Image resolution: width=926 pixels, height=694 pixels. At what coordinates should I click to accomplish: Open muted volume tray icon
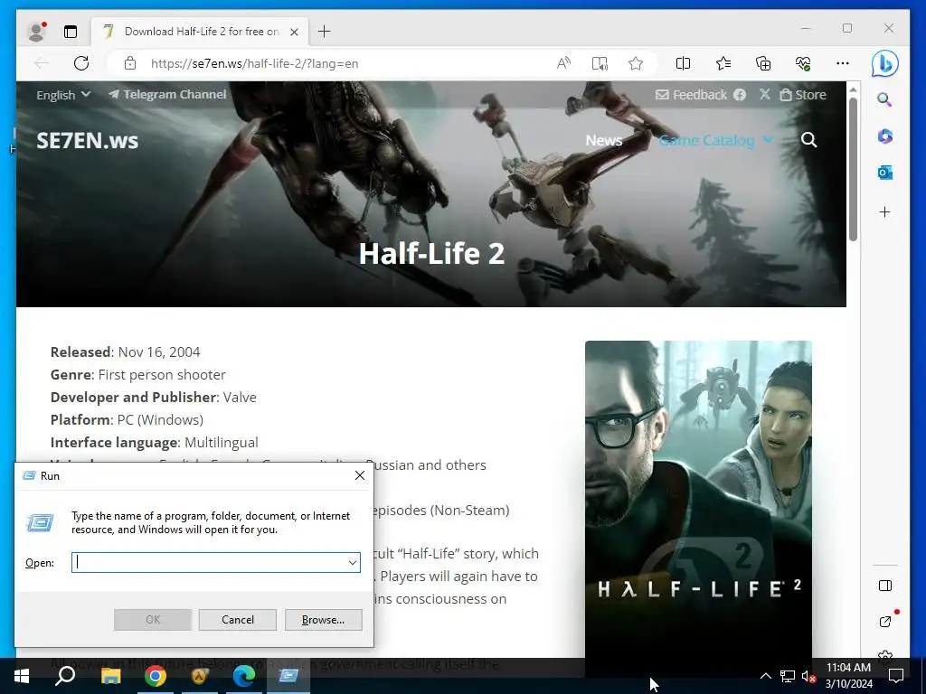[x=808, y=676]
